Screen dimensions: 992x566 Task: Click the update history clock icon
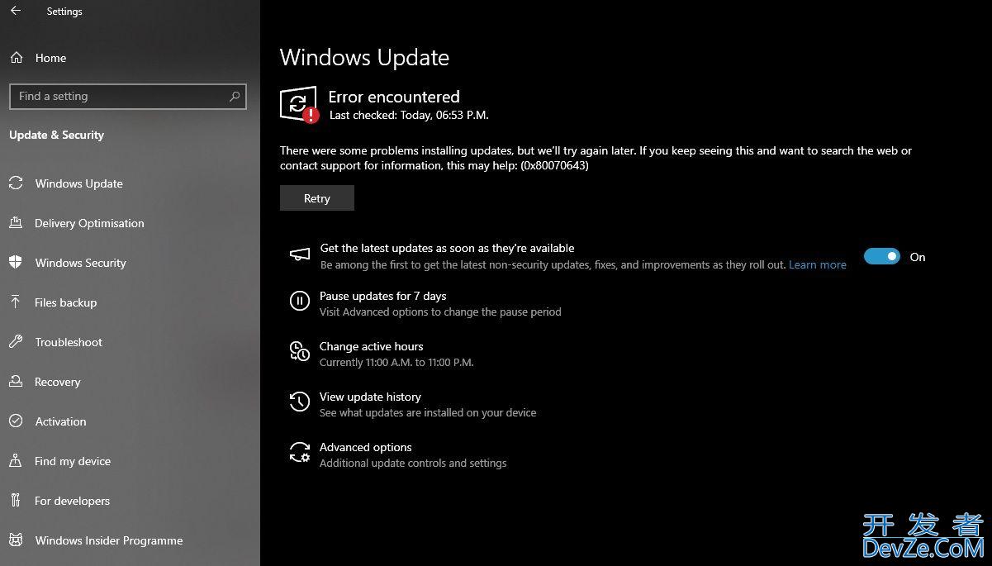(299, 402)
